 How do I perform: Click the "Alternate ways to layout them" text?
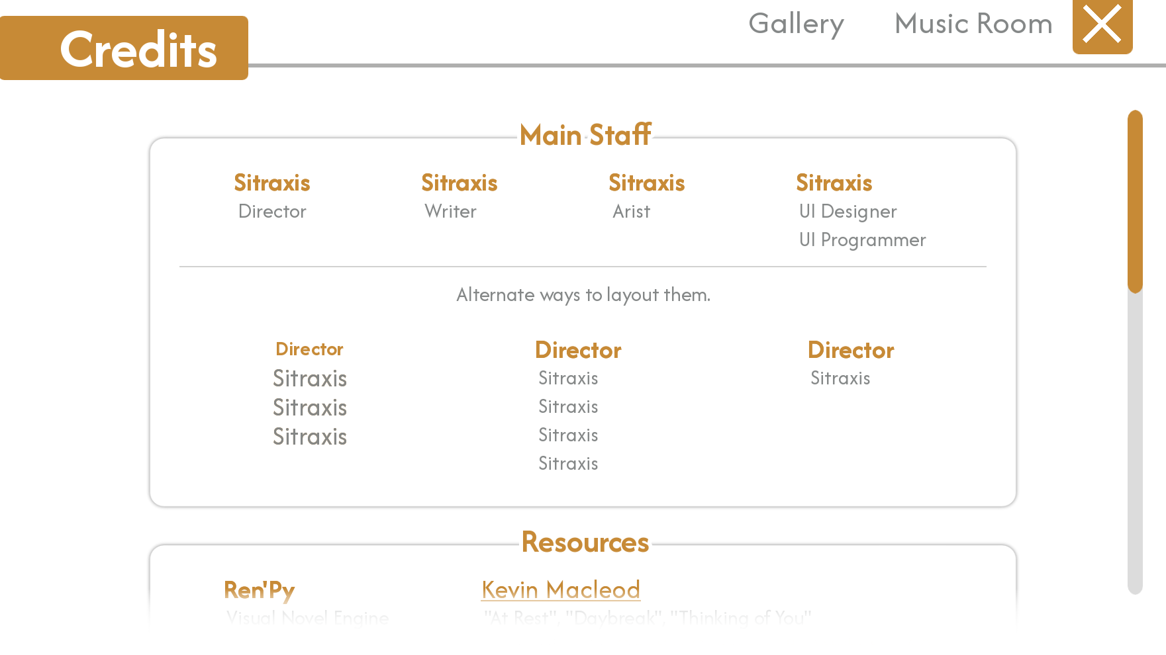[583, 294]
